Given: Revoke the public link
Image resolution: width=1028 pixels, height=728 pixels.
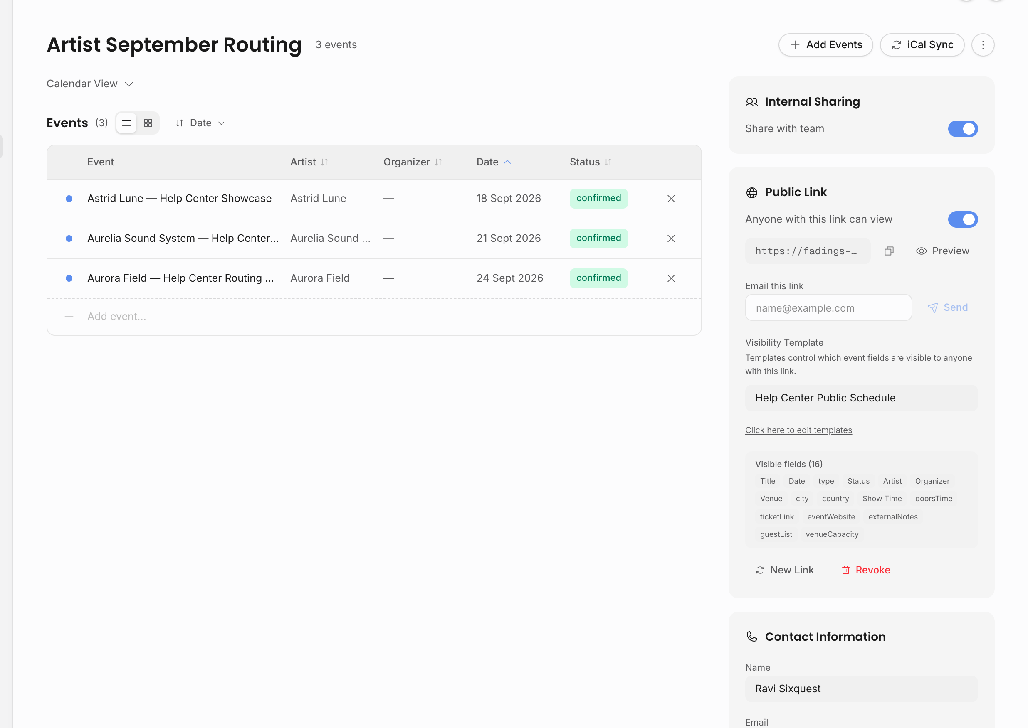Looking at the screenshot, I should click(x=866, y=570).
